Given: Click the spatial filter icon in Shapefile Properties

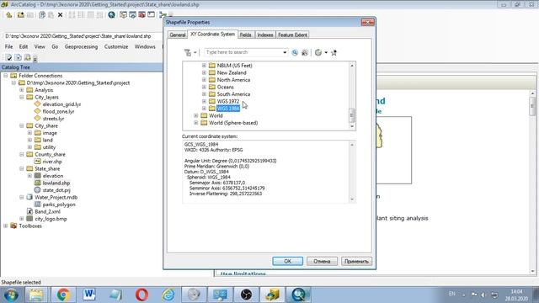Looking at the screenshot, I should (188, 52).
